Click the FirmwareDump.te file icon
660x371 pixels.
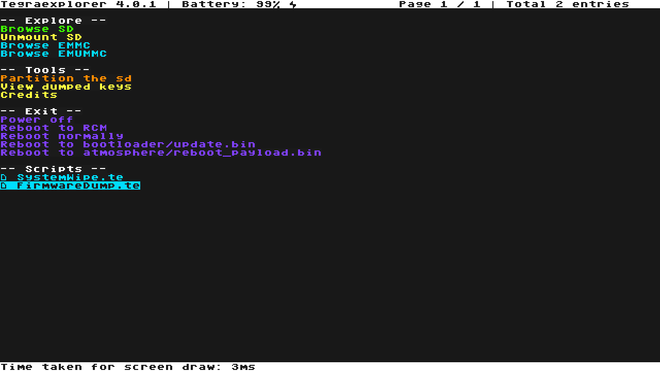[4, 185]
